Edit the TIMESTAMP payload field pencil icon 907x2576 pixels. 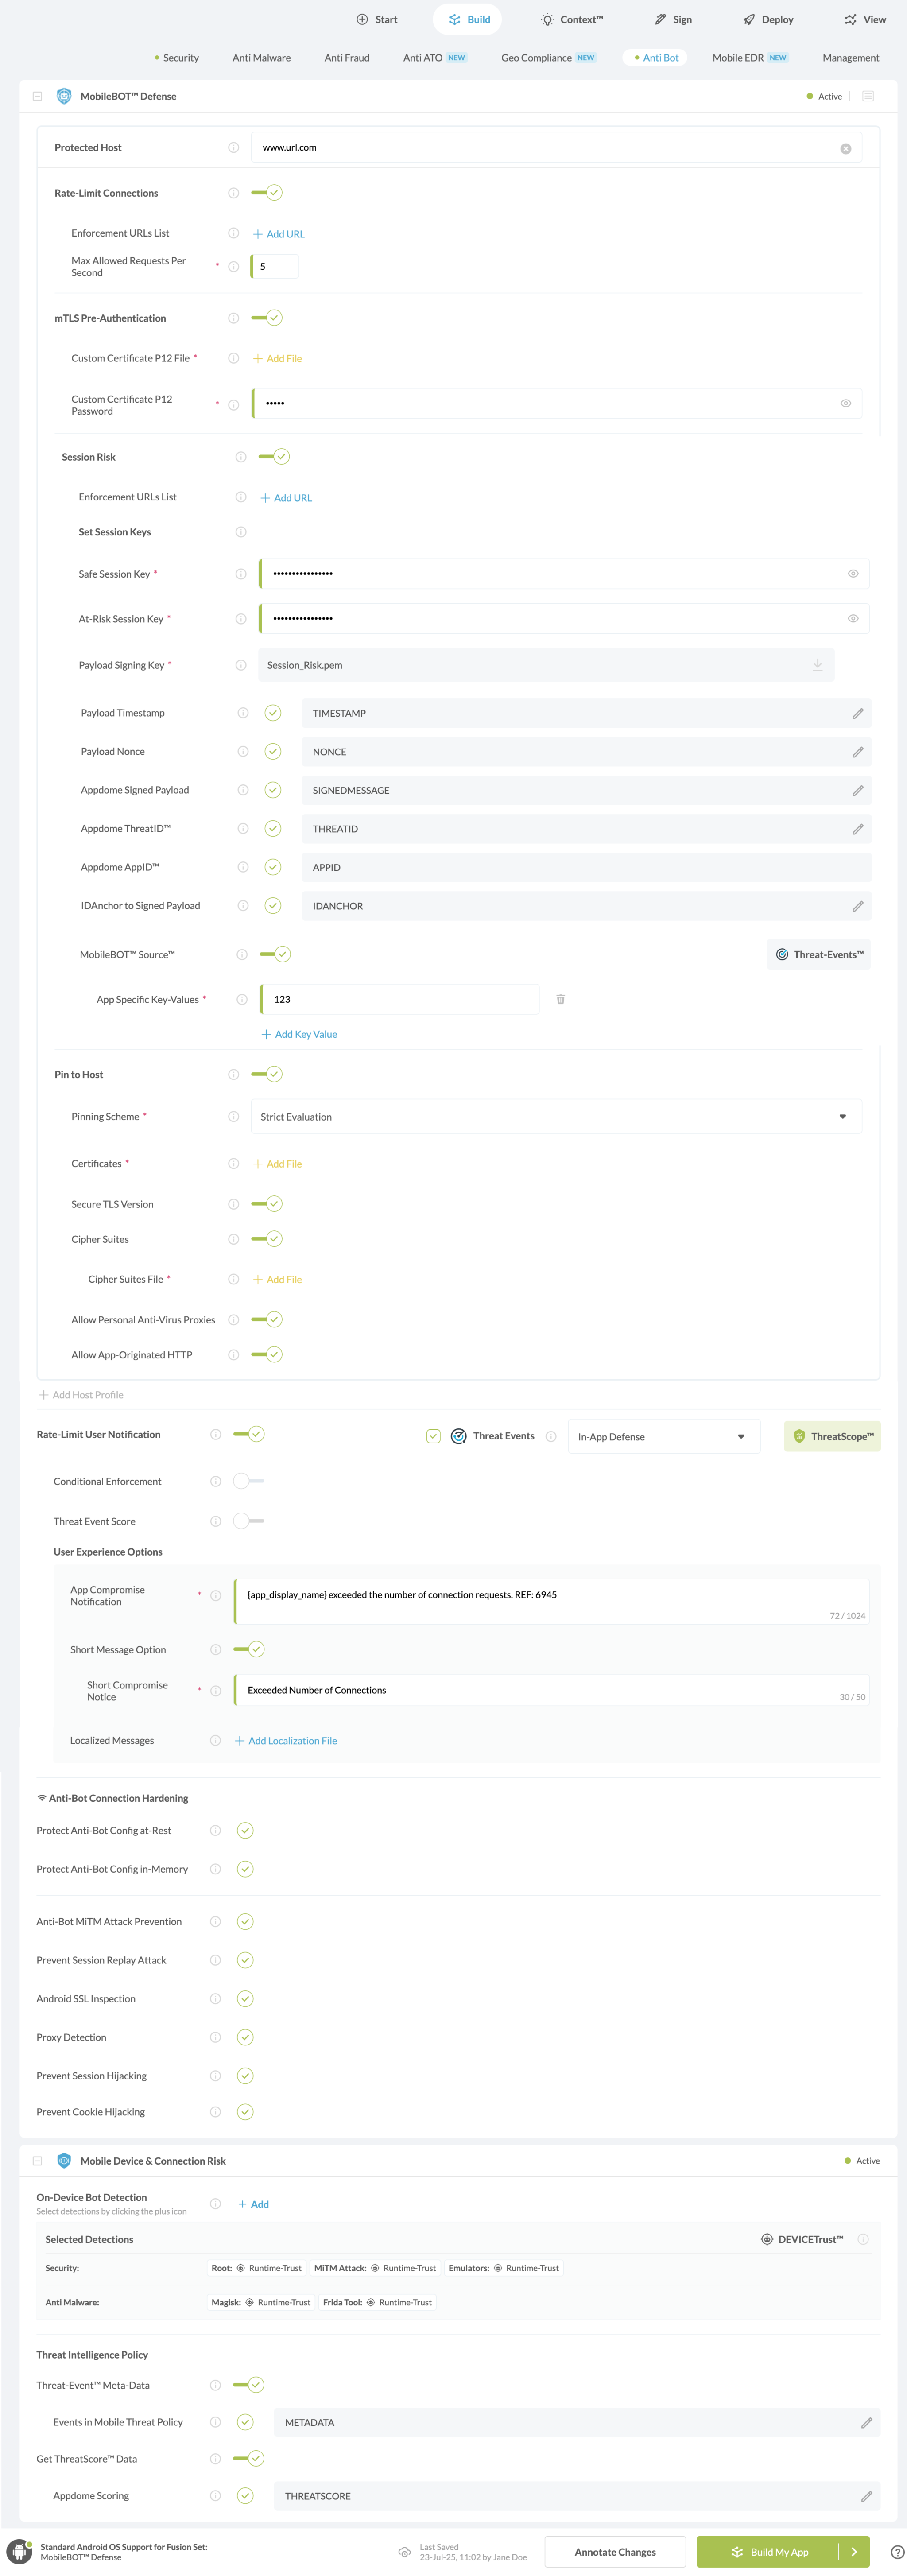(858, 713)
